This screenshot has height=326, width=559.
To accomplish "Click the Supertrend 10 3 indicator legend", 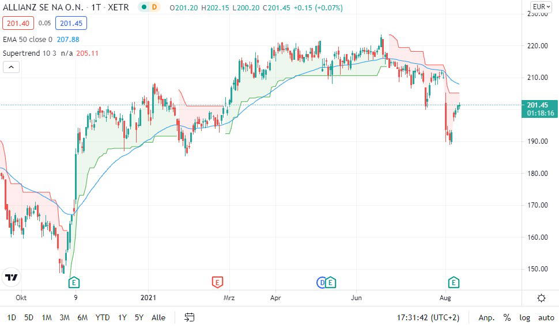I will [29, 53].
